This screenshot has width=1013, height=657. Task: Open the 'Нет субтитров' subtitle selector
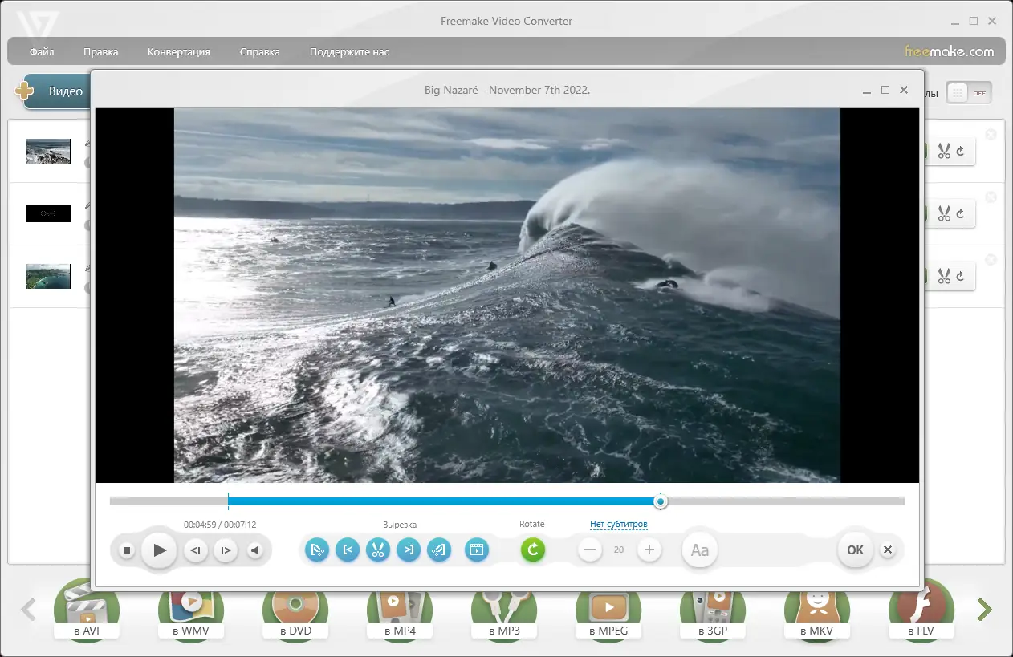point(618,525)
